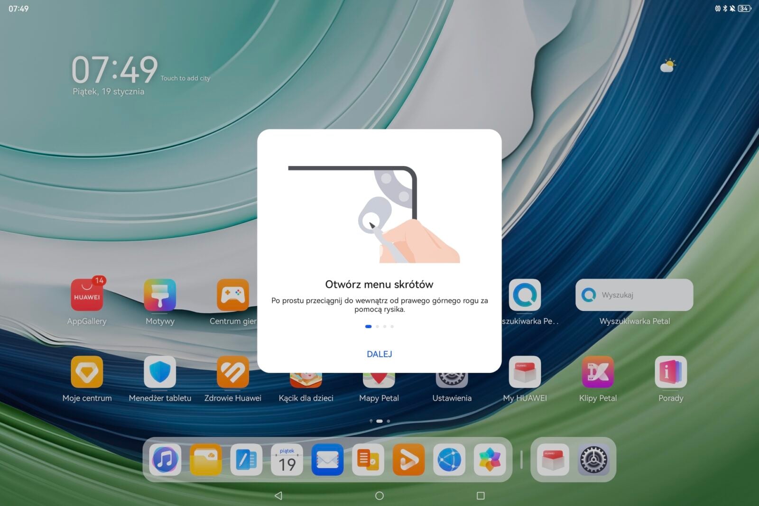Open the Gallery app in dock
The image size is (759, 506).
tap(490, 460)
